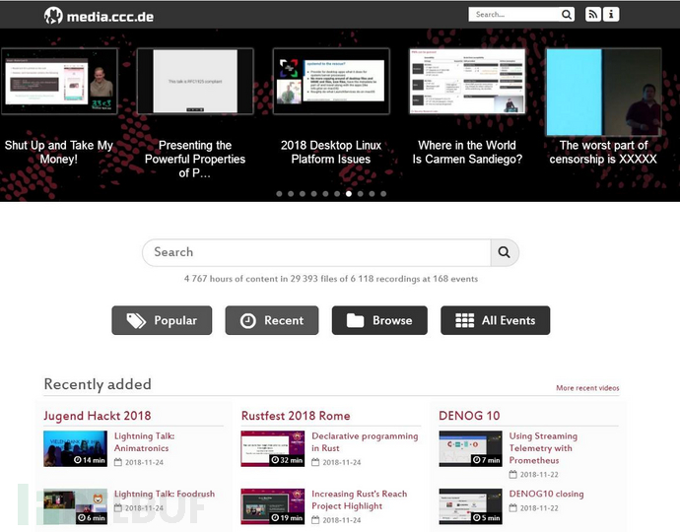
Task: Open the Jugend Hackt 2018 heading
Action: pyautogui.click(x=98, y=416)
